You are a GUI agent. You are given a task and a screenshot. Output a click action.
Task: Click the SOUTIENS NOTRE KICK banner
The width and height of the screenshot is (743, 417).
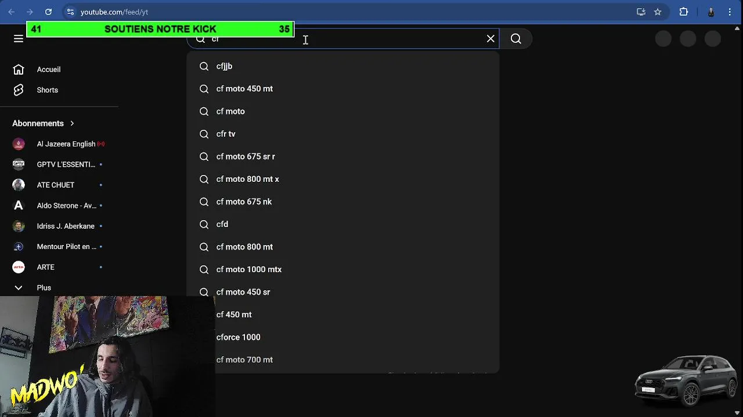[x=160, y=29]
